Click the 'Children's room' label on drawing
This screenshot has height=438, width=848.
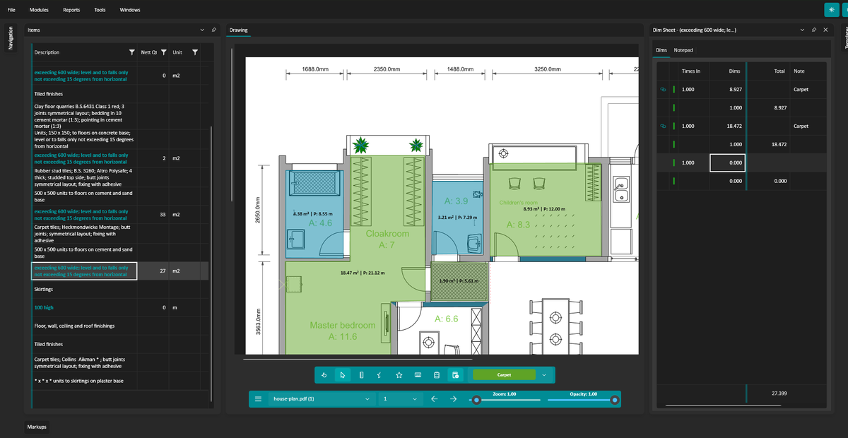tap(519, 203)
